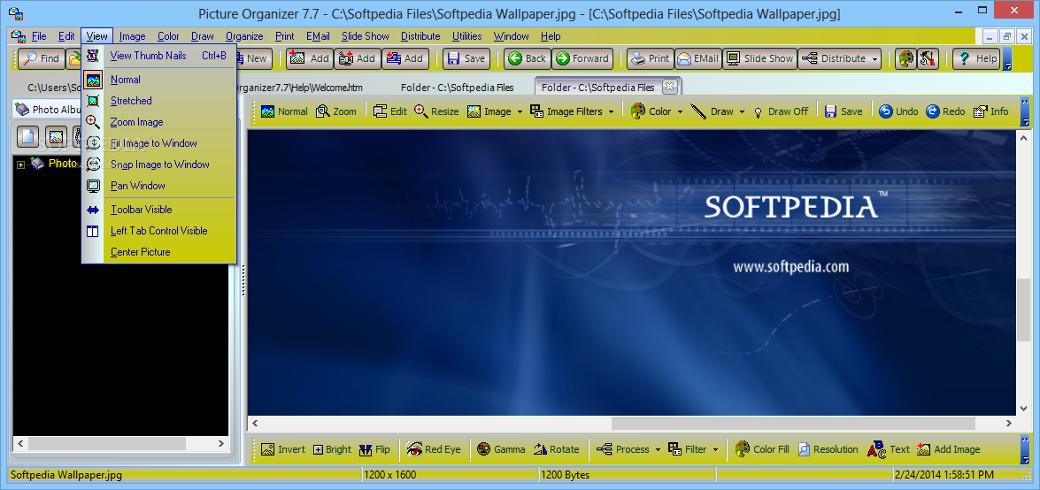Click the Softpedia wallpaper image
This screenshot has height=490, width=1040.
click(x=631, y=272)
